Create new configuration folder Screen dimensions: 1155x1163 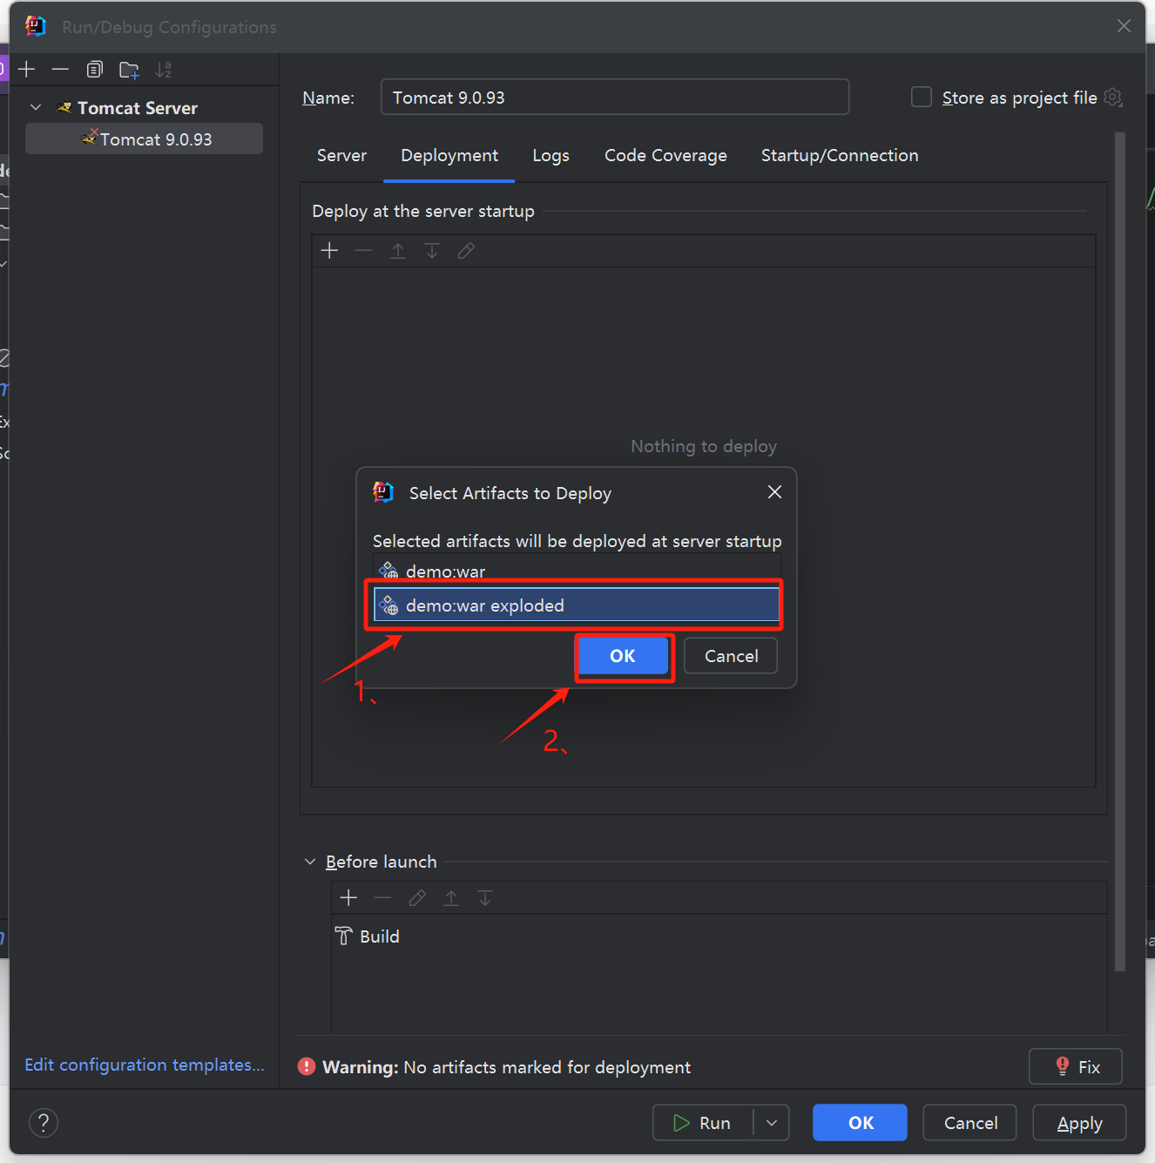click(129, 70)
